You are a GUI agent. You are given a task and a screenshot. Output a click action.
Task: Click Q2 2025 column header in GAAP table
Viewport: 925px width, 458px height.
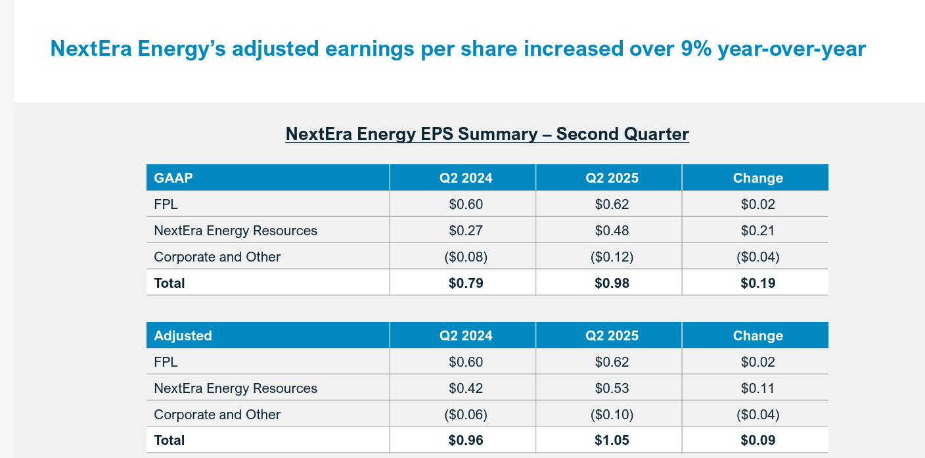612,178
